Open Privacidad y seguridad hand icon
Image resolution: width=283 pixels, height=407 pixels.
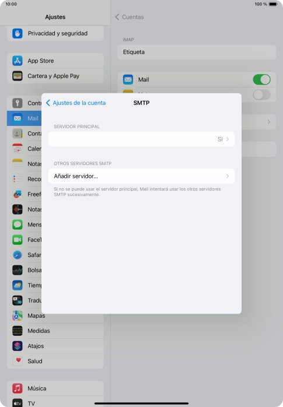(18, 33)
